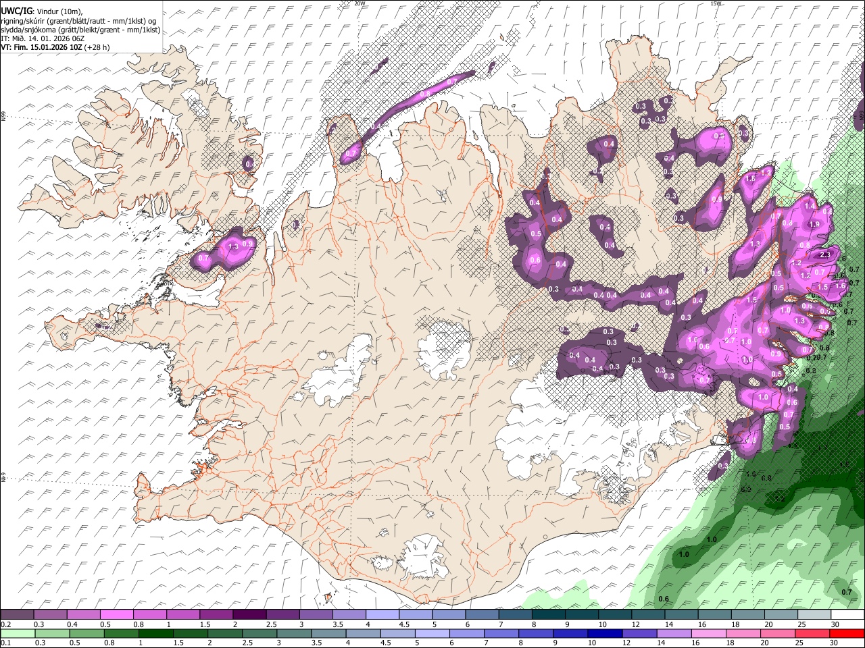Image resolution: width=865 pixels, height=648 pixels.
Task: Click the 0.2–0.3 dark mauve snow legend swatch
Action: coord(17,615)
